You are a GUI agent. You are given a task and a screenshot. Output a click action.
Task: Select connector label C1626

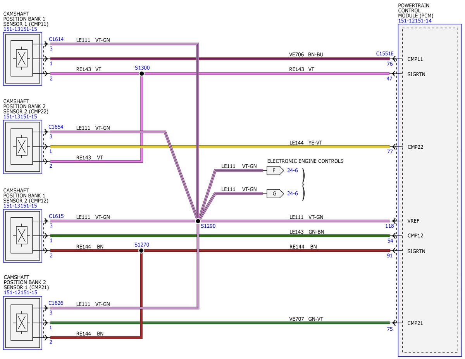click(56, 303)
